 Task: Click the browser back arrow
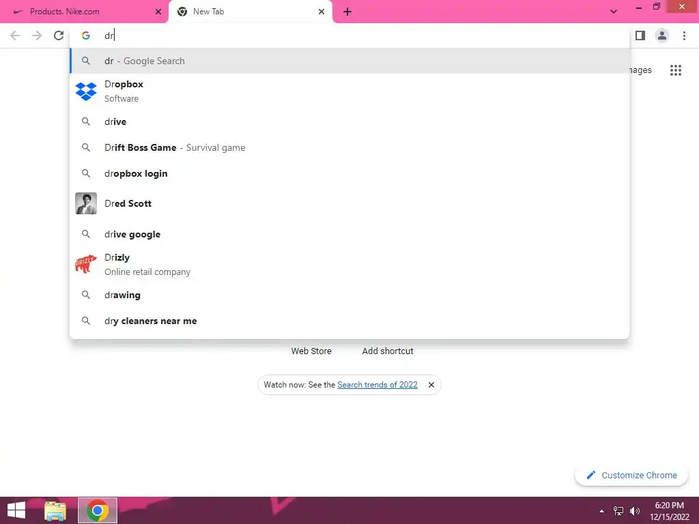(x=15, y=35)
